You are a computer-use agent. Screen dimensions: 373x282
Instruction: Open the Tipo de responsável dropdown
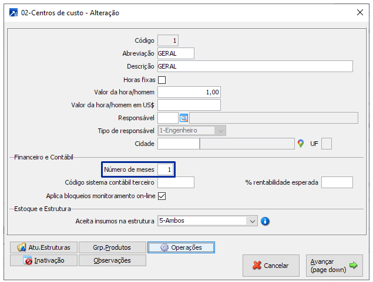click(x=191, y=131)
